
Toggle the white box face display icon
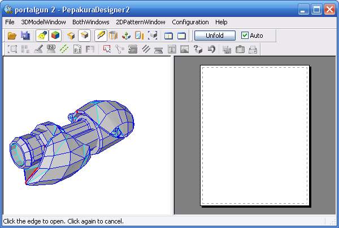click(84, 36)
